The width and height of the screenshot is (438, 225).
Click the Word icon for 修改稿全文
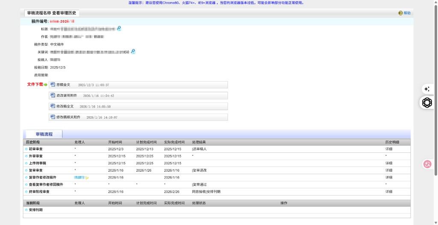coord(53,106)
